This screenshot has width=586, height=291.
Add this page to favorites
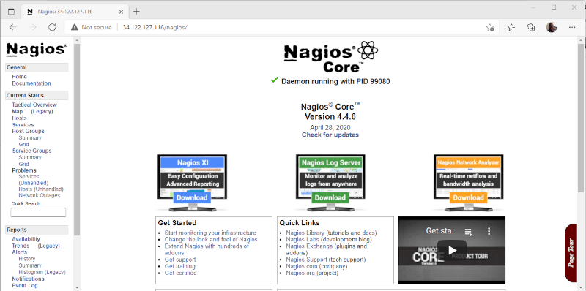click(490, 27)
